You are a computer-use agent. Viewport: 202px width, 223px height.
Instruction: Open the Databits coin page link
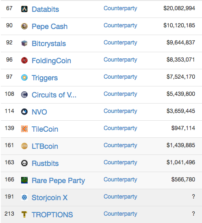(x=45, y=9)
